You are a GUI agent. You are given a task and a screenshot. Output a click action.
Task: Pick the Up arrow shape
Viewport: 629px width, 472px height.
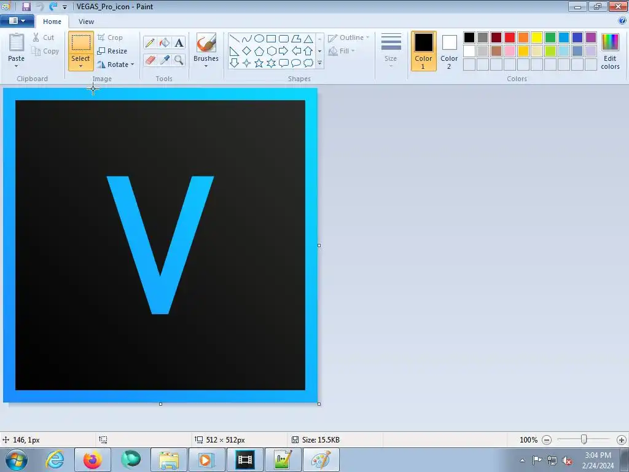click(308, 51)
